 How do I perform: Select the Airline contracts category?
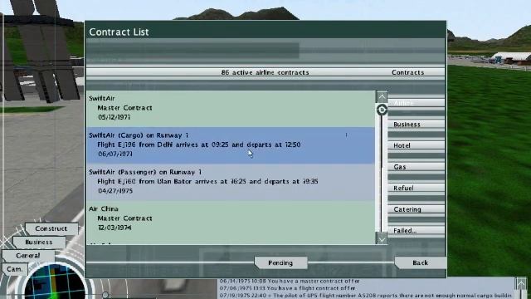coord(417,103)
